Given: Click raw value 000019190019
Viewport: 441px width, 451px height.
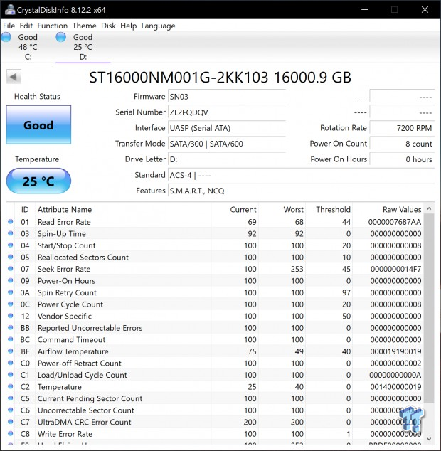Looking at the screenshot, I should tap(395, 351).
